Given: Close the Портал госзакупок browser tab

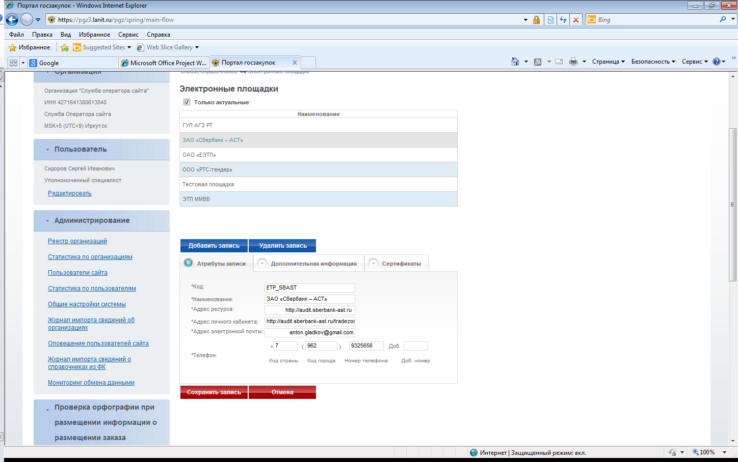Looking at the screenshot, I should coord(295,63).
